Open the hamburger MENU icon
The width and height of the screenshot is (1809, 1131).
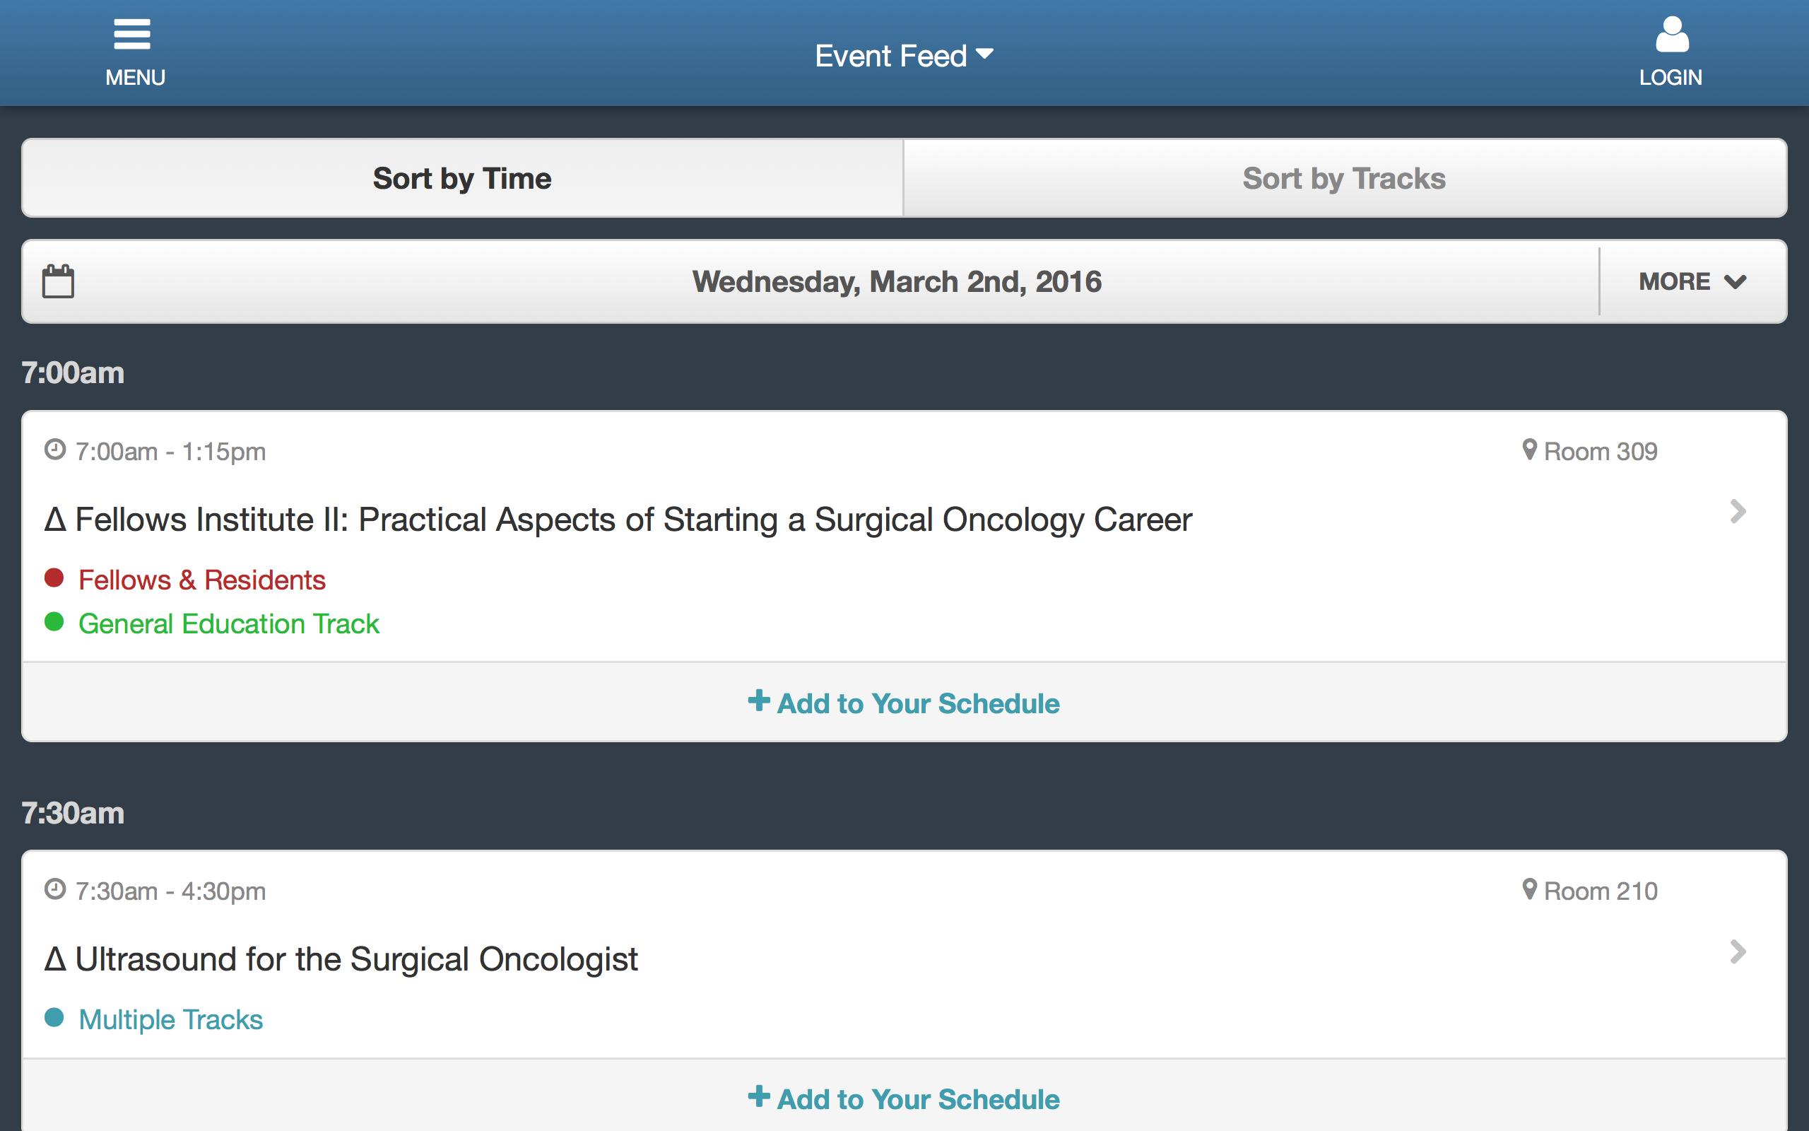coord(132,35)
